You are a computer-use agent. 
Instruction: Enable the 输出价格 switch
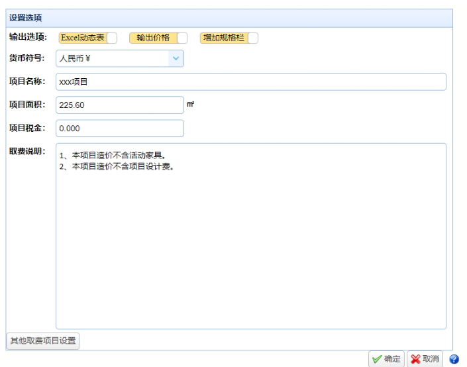tap(182, 38)
